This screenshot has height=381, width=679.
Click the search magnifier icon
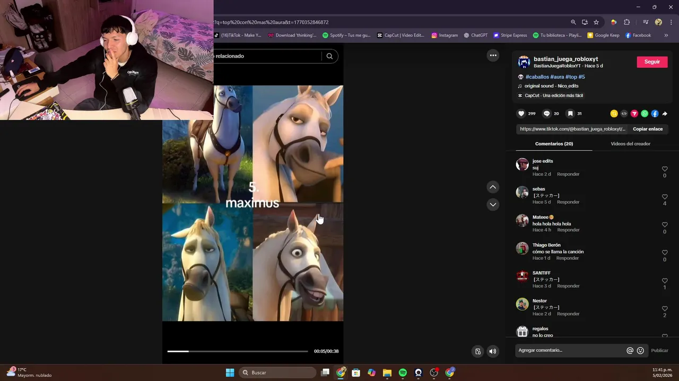[329, 56]
